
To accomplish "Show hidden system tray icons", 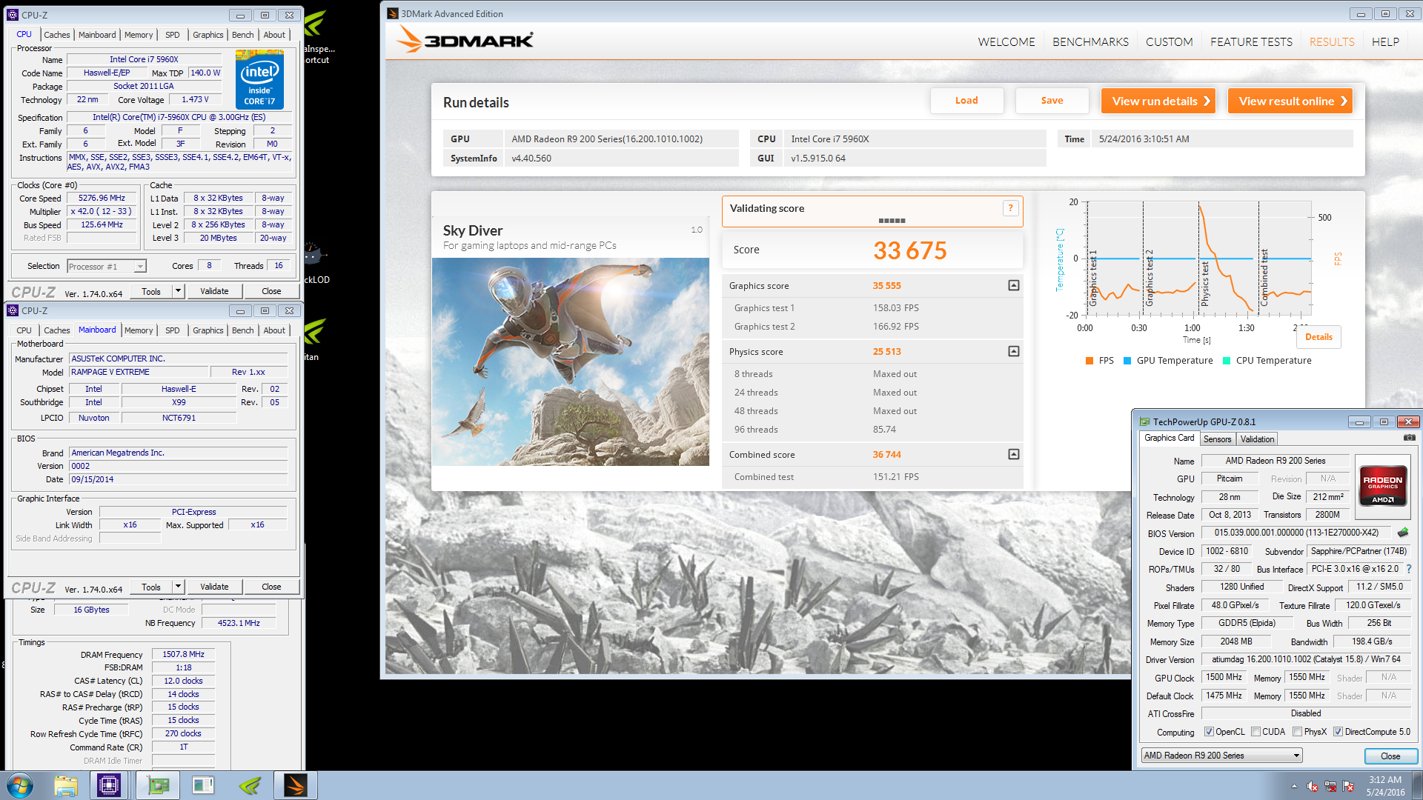I will (1294, 787).
